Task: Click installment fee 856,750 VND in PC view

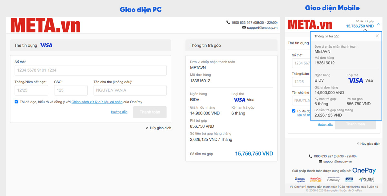Action: tap(202, 126)
